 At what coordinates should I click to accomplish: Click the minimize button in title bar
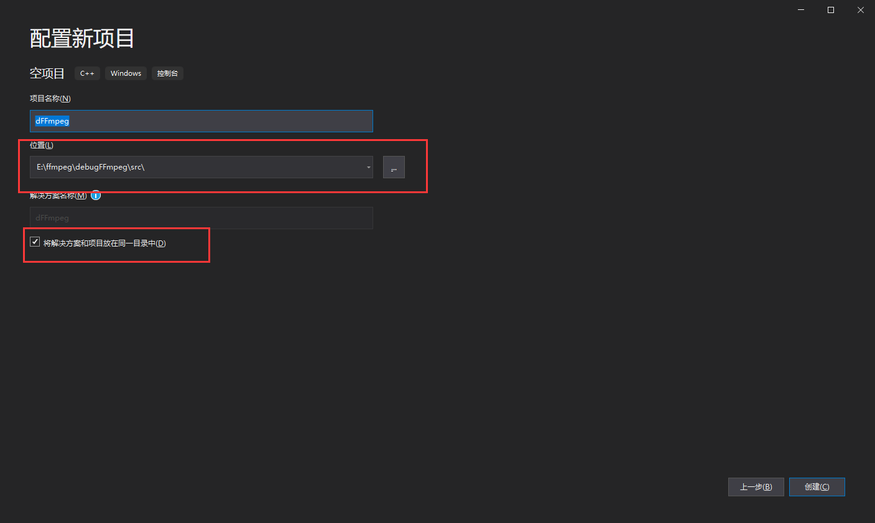point(800,10)
